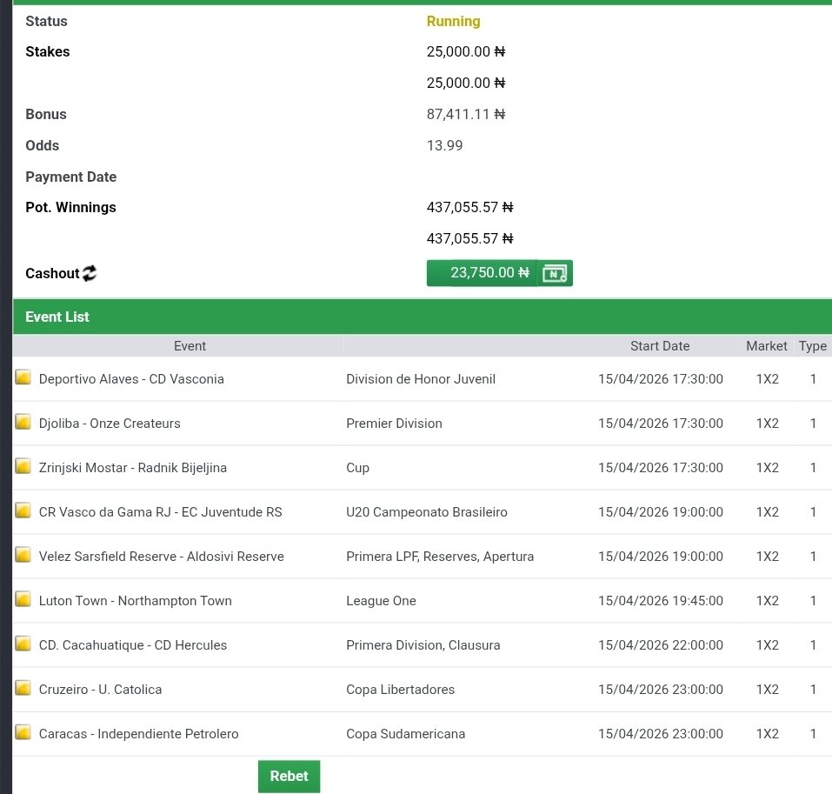
Task: Click yellow status icon for Djoliba row
Action: coord(23,422)
